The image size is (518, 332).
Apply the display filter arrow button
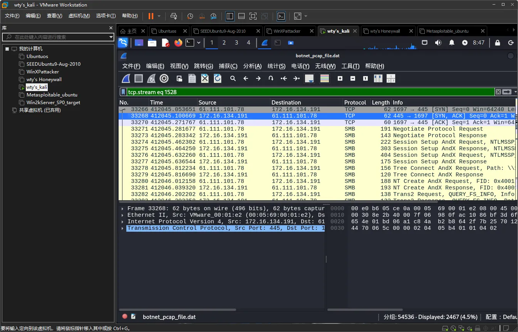507,92
